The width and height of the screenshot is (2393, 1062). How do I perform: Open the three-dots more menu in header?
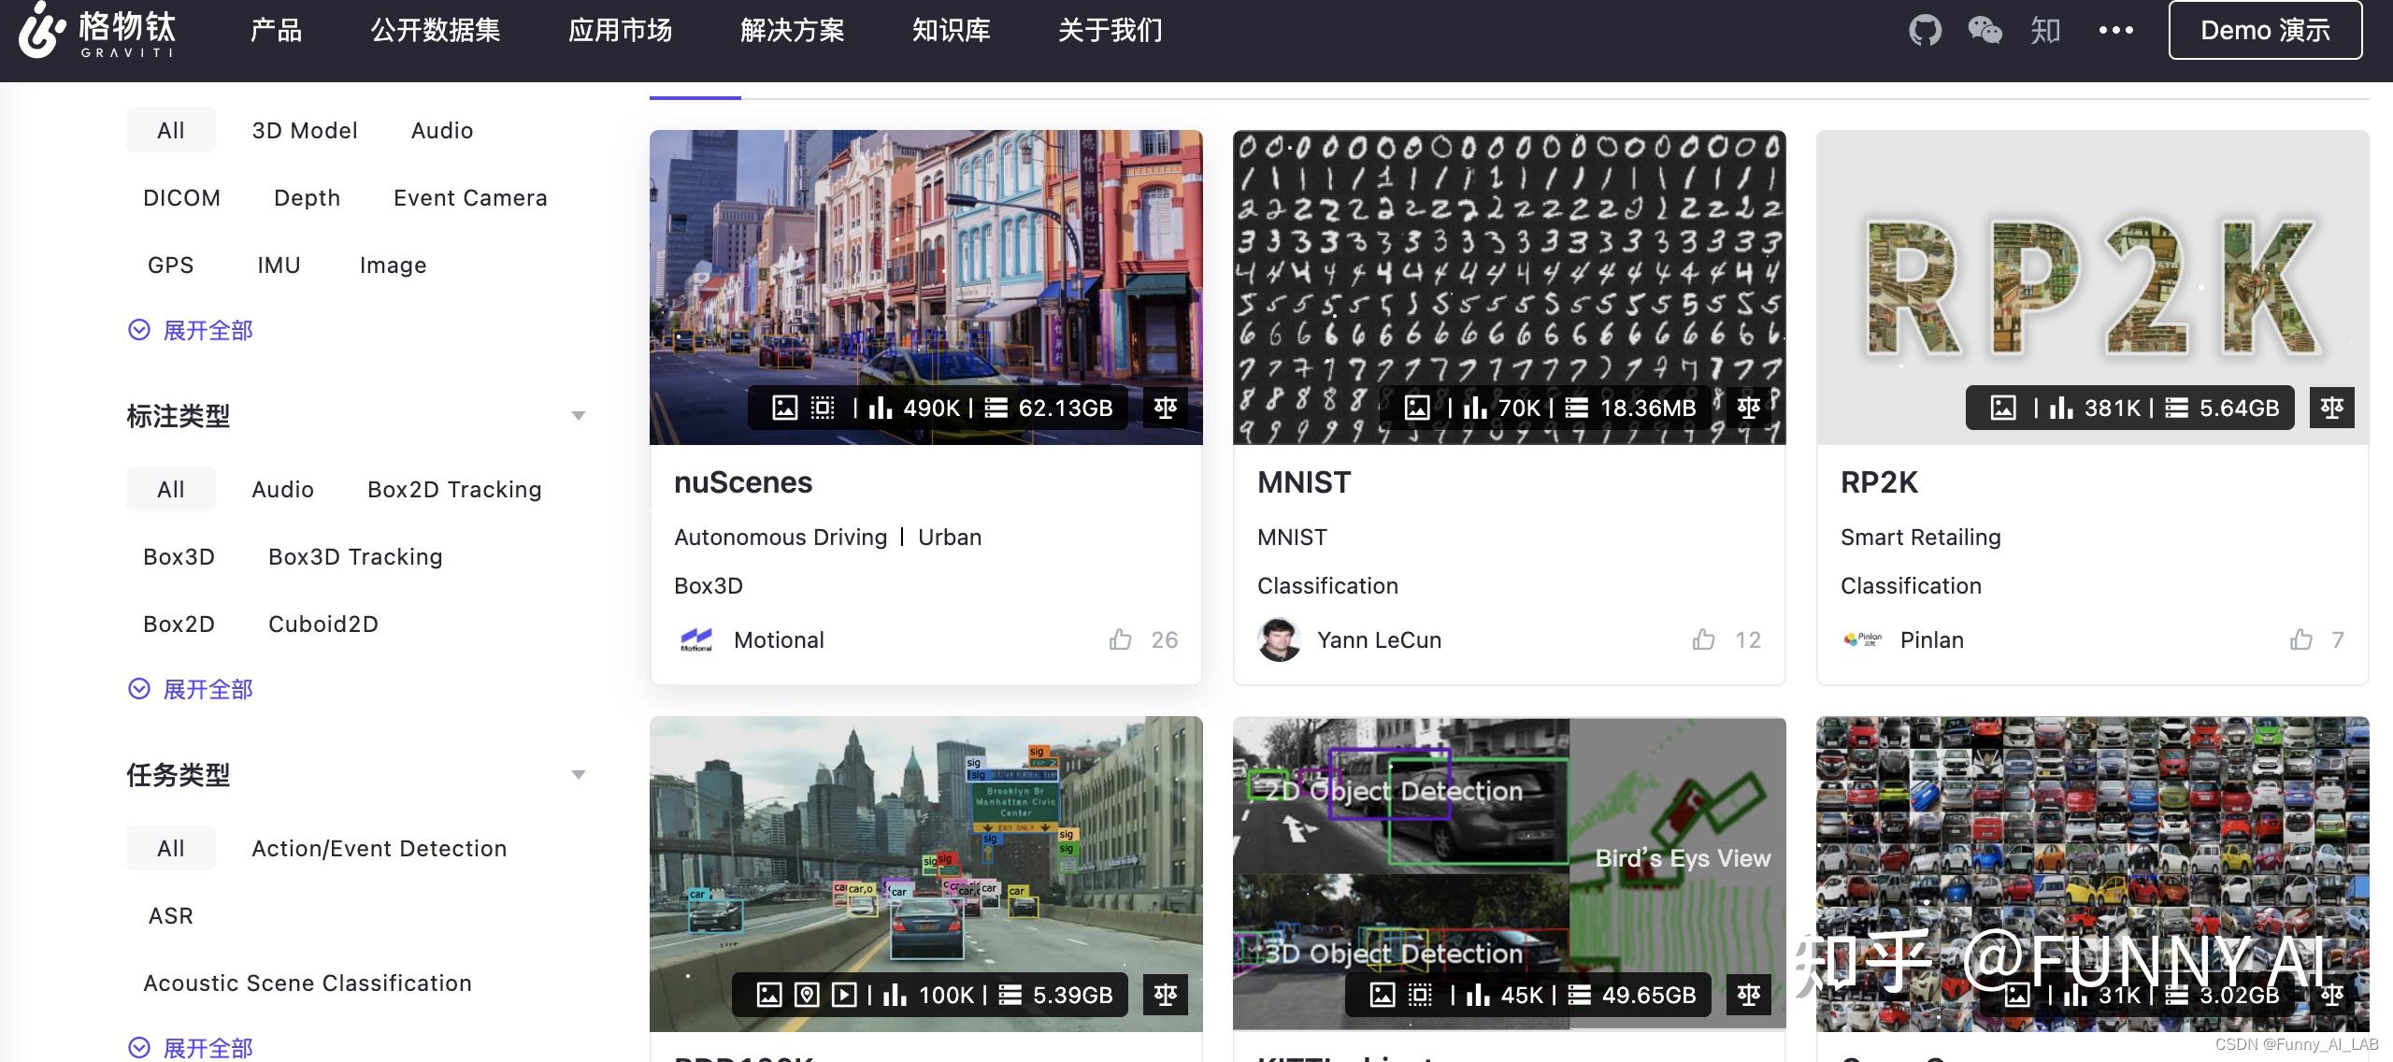coord(2115,31)
